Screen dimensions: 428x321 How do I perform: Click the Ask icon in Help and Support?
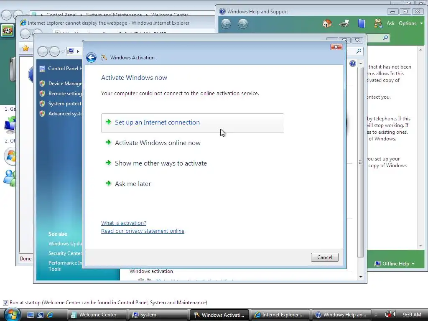pyautogui.click(x=385, y=23)
